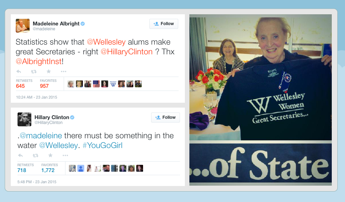This screenshot has width=345, height=202.
Task: Open the @madeleine mention in Clinton's tweet
Action: pos(41,135)
